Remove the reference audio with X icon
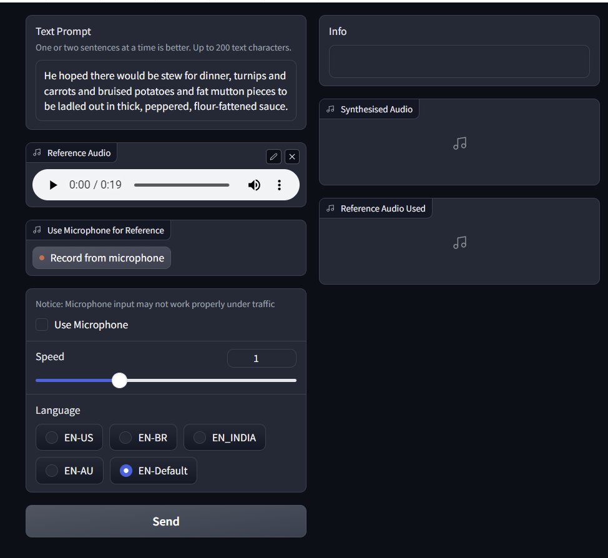The width and height of the screenshot is (608, 558). 292,157
